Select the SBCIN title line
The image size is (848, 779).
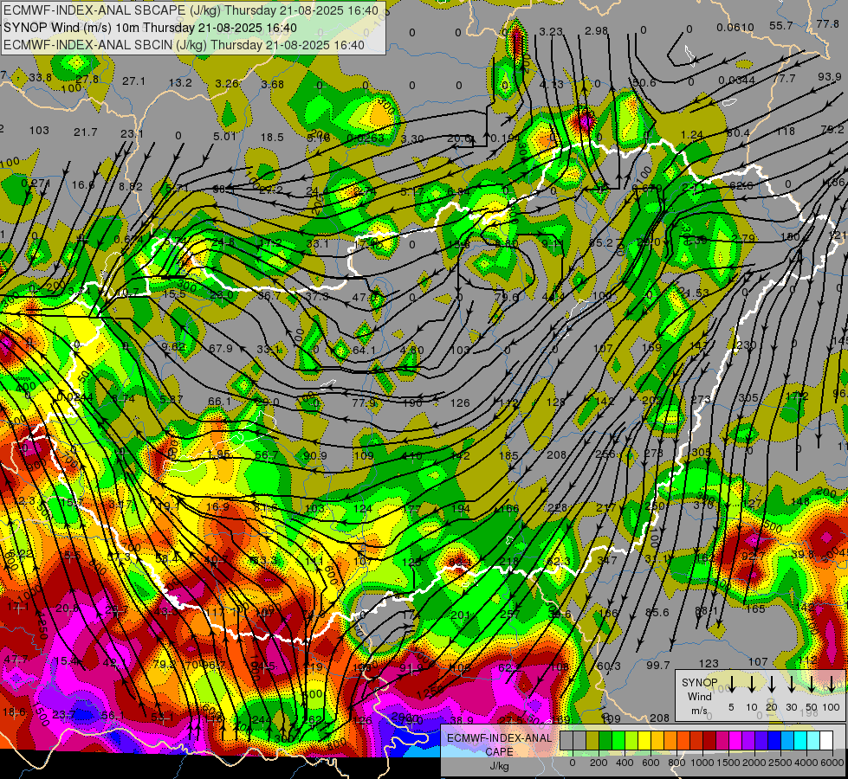(184, 45)
